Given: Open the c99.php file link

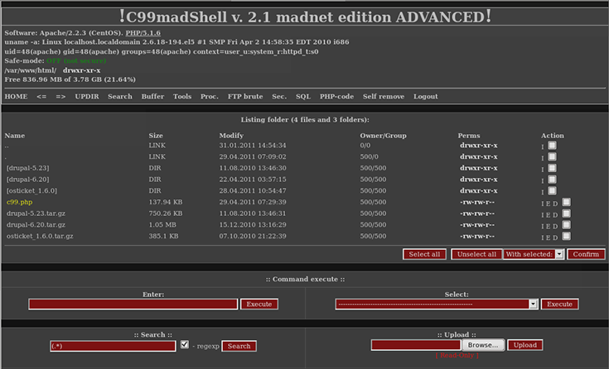Looking at the screenshot, I should 19,202.
